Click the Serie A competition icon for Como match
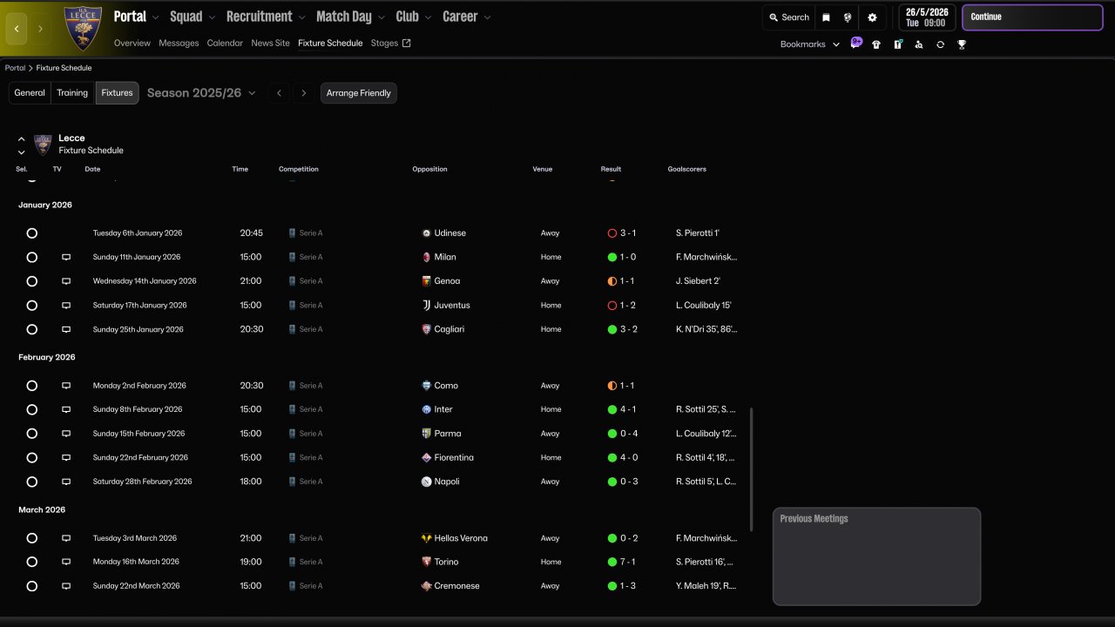The width and height of the screenshot is (1115, 627). coord(293,386)
